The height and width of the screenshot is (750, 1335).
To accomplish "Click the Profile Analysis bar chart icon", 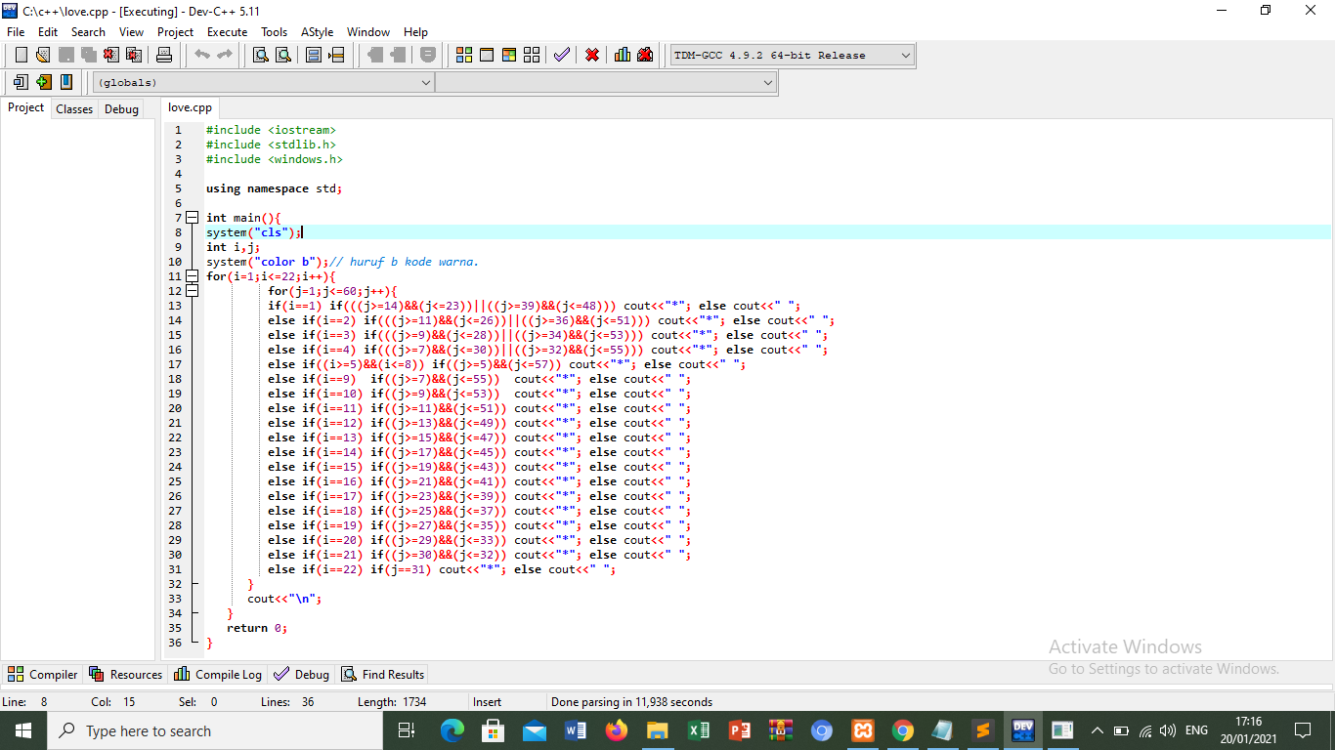I will (x=623, y=55).
